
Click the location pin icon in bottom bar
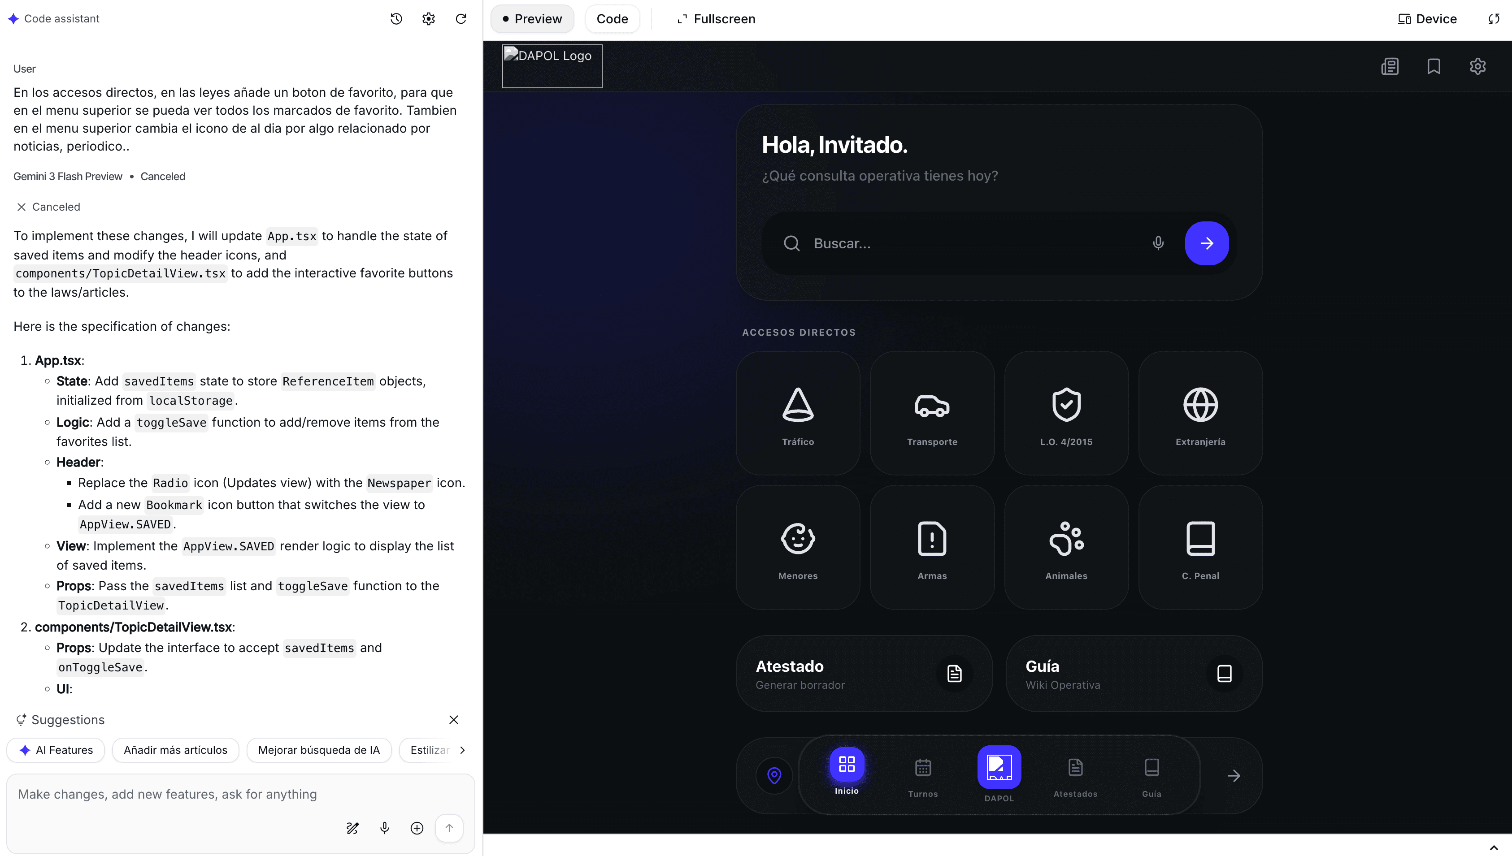[774, 775]
